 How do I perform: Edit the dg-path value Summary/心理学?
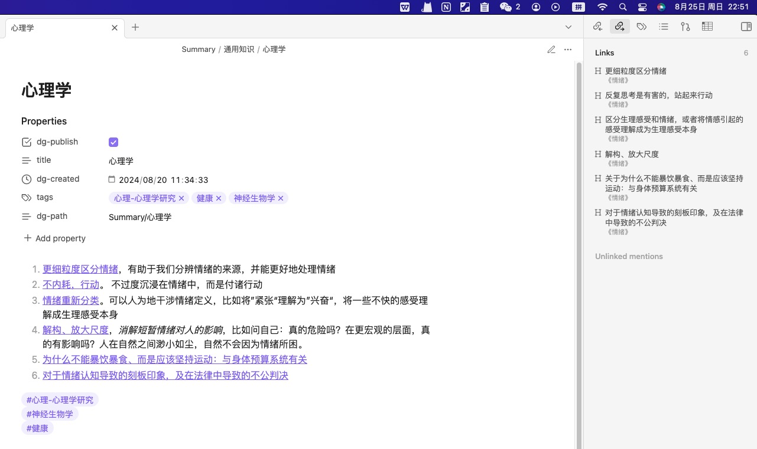(140, 217)
